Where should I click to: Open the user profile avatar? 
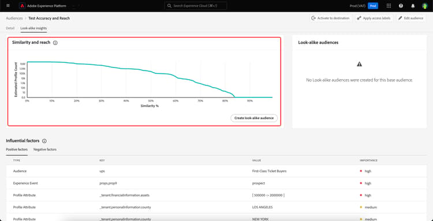(424, 6)
